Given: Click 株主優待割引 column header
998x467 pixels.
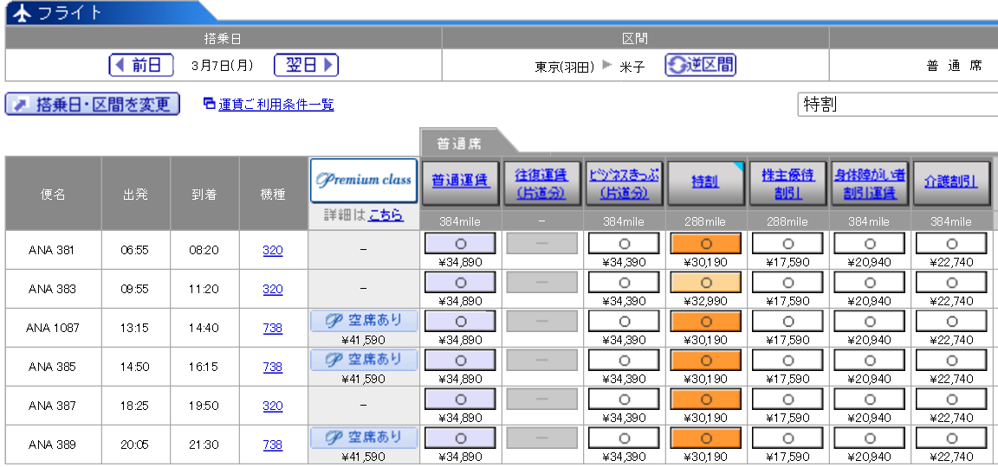Looking at the screenshot, I should point(788,182).
